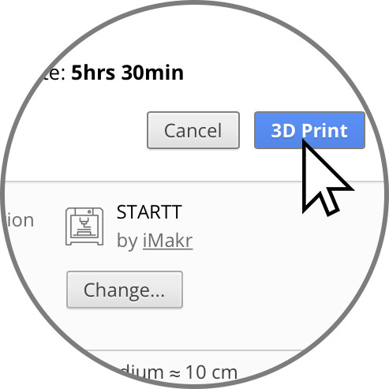Follow the underlined iMakr hyperlink
The height and width of the screenshot is (389, 389).
(x=168, y=241)
